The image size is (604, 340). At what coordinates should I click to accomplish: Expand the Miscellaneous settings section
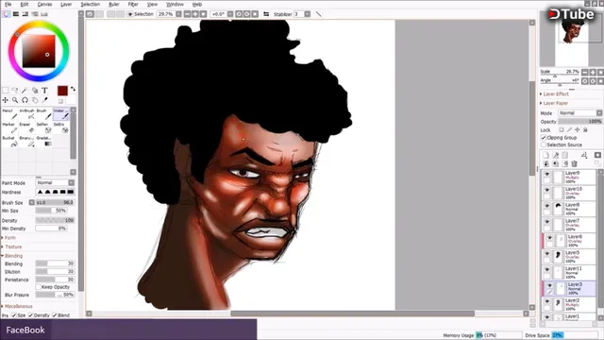tap(17, 306)
